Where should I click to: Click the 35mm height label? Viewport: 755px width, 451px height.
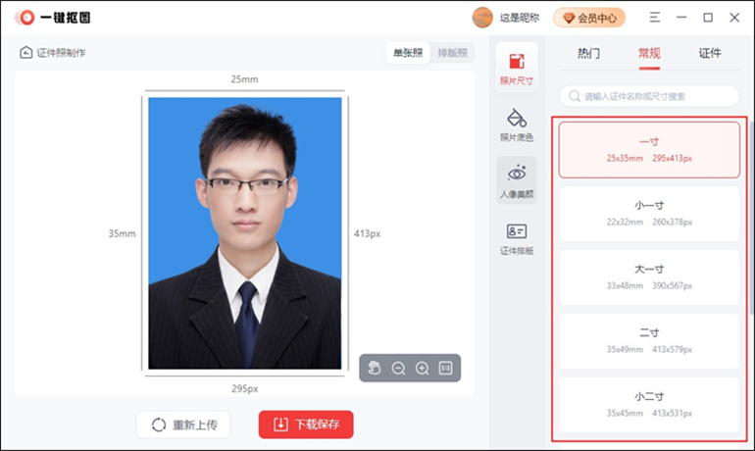click(122, 233)
